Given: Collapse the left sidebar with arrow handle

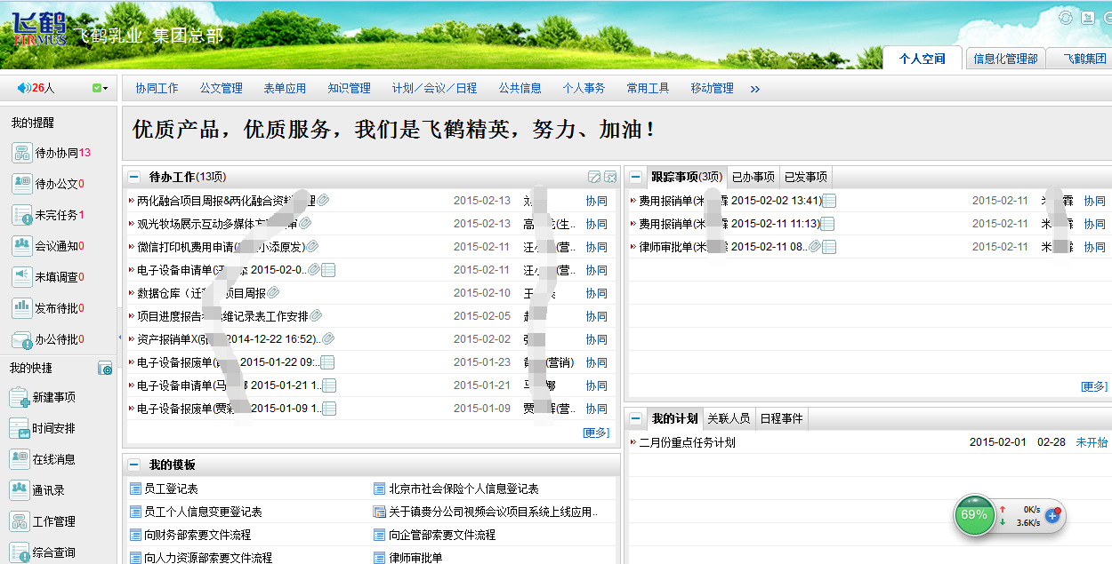Looking at the screenshot, I should point(119,338).
